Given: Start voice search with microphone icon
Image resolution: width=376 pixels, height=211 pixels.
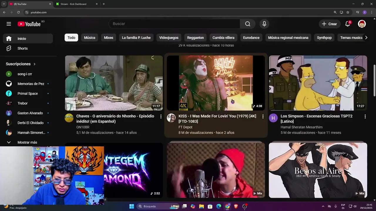Looking at the screenshot, I should [x=264, y=24].
